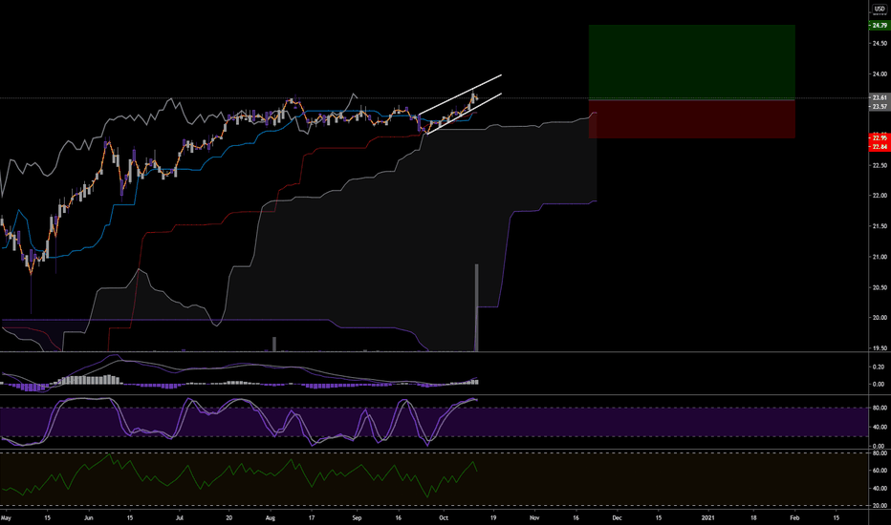Click the purple stochastic band pane
Viewport: 891px width, 525px height.
click(x=434, y=422)
